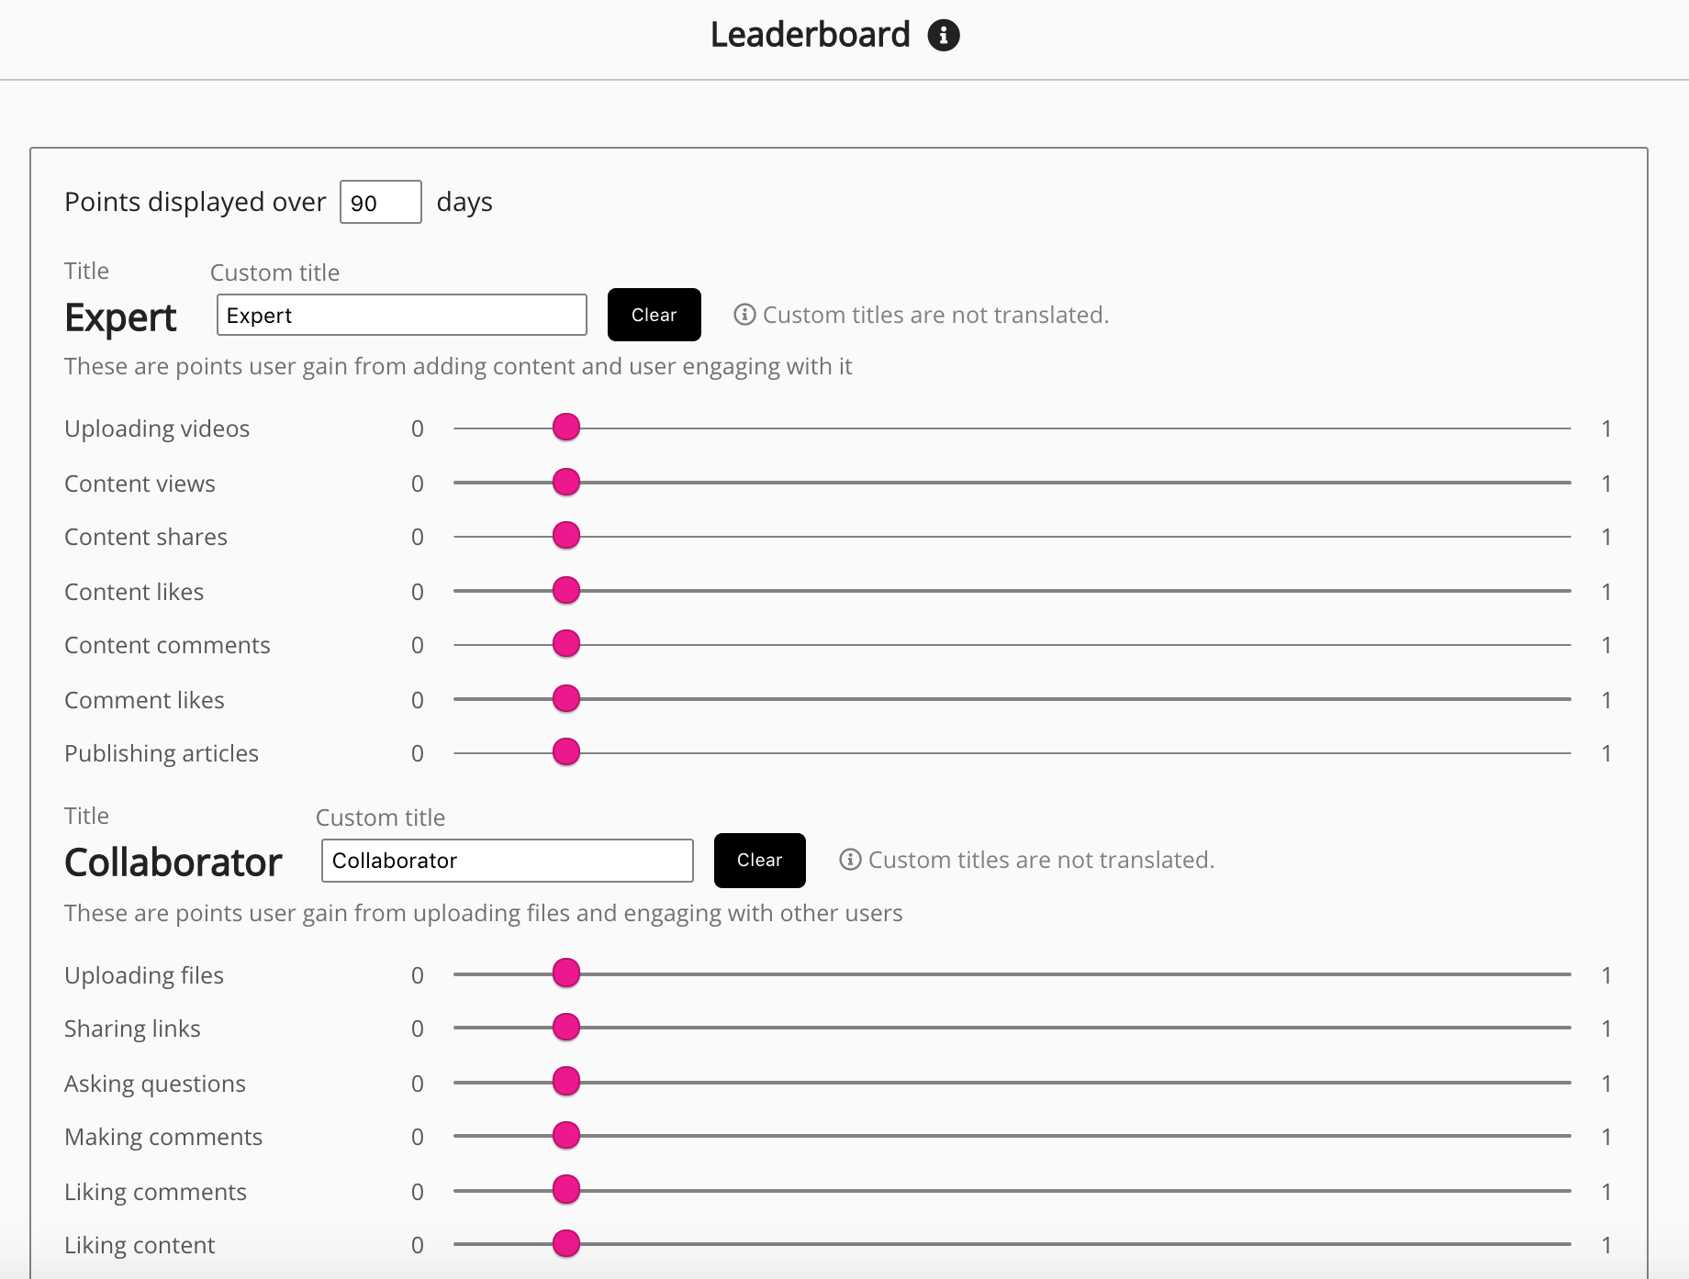
Task: Move the Content views slider handle
Action: click(566, 481)
